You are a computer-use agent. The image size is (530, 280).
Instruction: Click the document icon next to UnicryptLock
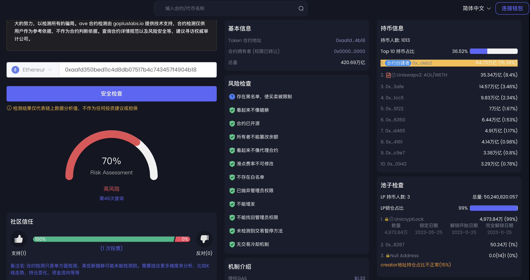[x=391, y=219]
